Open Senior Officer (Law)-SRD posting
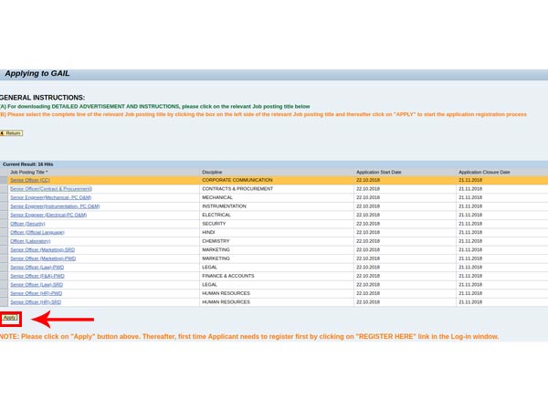The image size is (548, 411). (x=37, y=285)
